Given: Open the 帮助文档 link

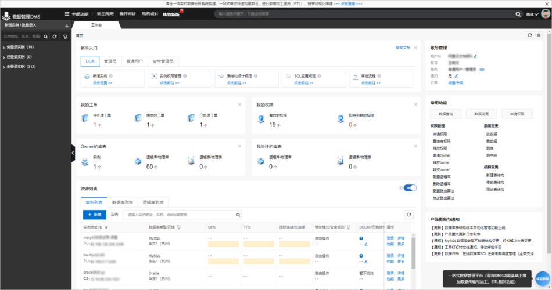Looking at the screenshot, I should 403,48.
